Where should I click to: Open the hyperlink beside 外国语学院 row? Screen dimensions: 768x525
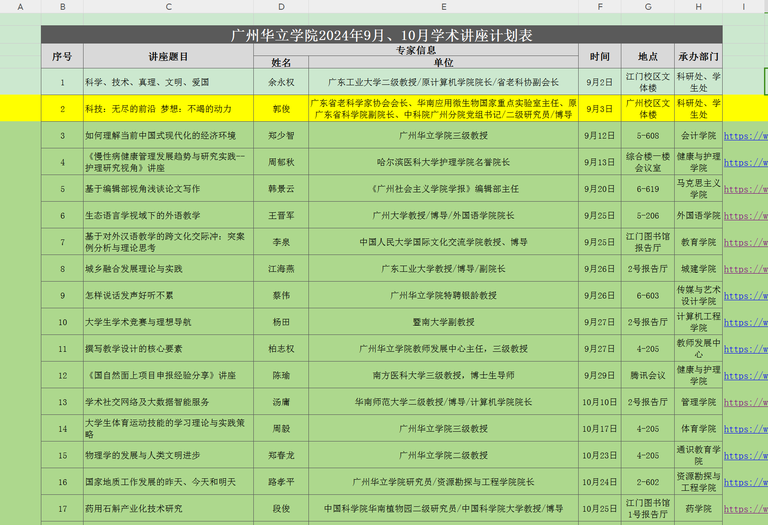coord(745,216)
